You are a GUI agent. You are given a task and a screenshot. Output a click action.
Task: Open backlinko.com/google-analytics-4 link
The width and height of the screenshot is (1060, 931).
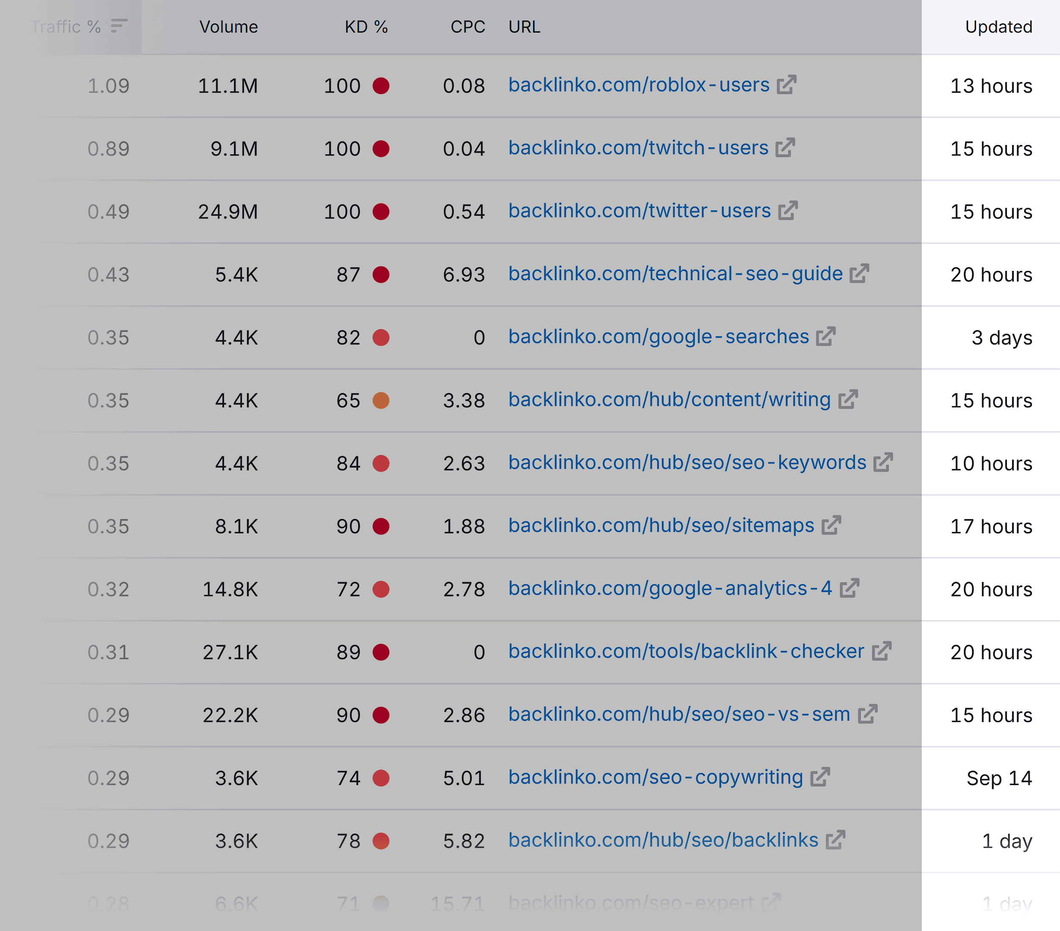[670, 589]
